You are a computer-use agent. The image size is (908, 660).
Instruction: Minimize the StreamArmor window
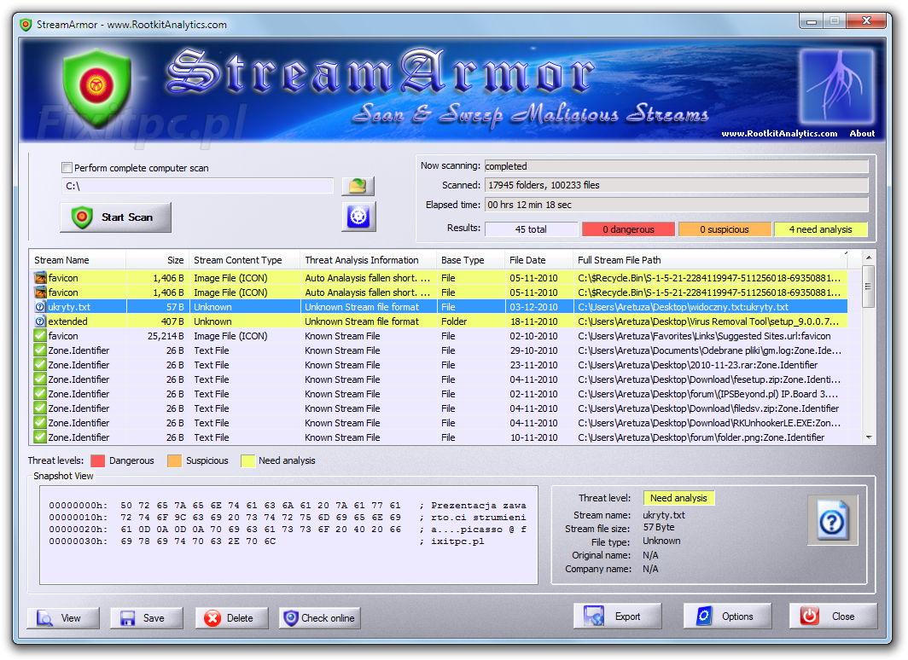coord(812,21)
